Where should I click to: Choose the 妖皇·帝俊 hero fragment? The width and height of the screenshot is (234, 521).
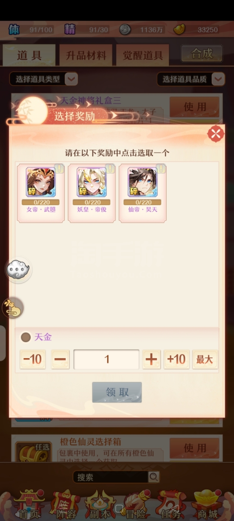coord(92,192)
